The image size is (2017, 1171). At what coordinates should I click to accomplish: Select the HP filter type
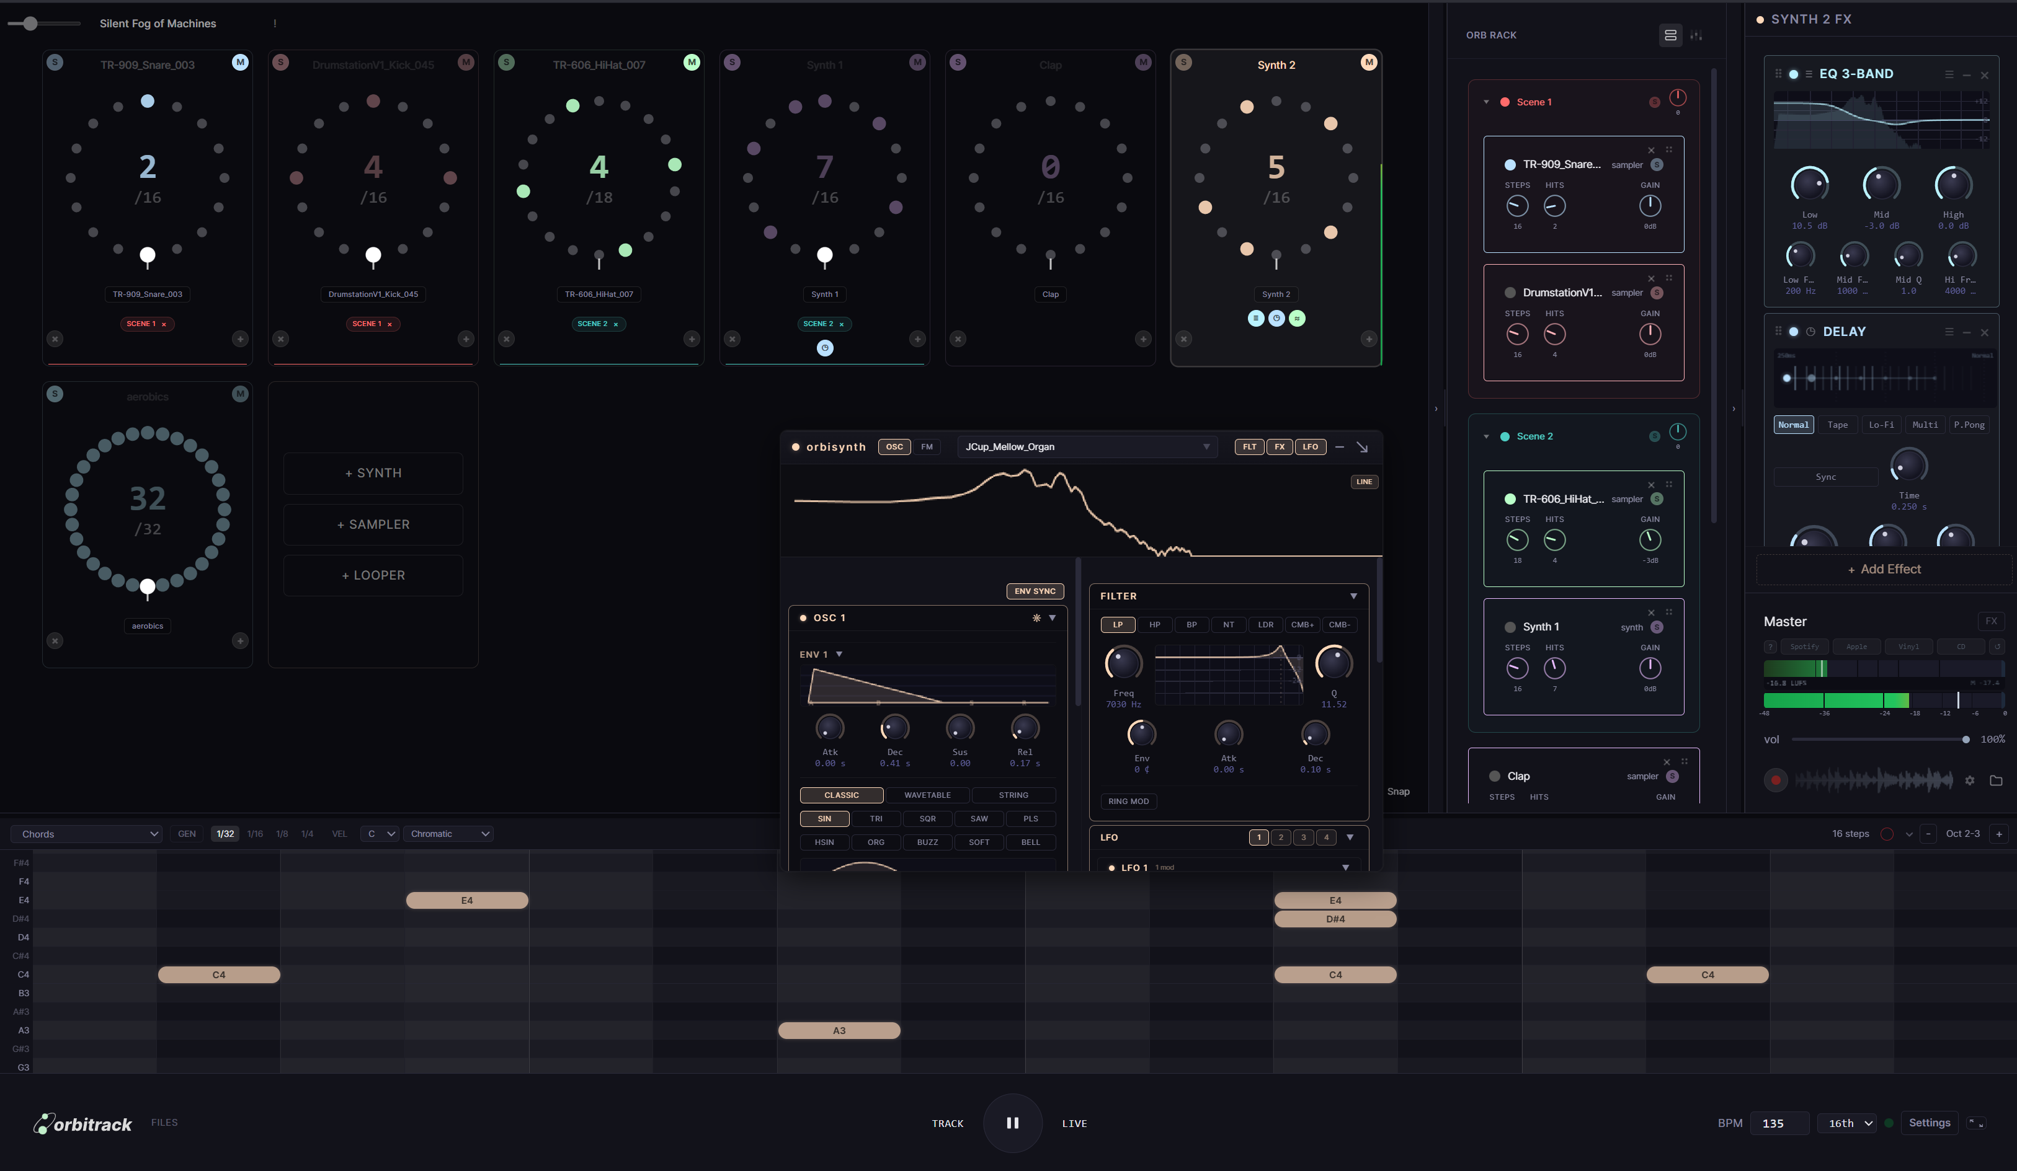pos(1154,625)
